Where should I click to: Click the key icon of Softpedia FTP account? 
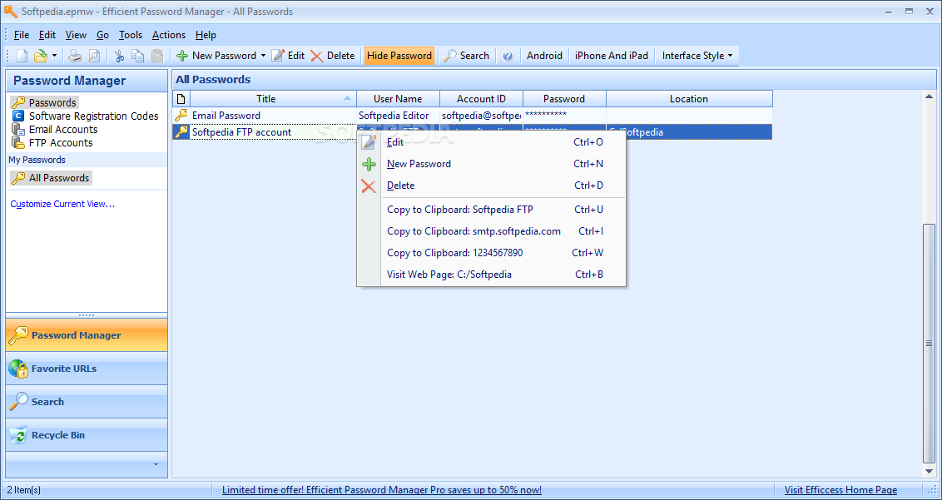pyautogui.click(x=181, y=132)
